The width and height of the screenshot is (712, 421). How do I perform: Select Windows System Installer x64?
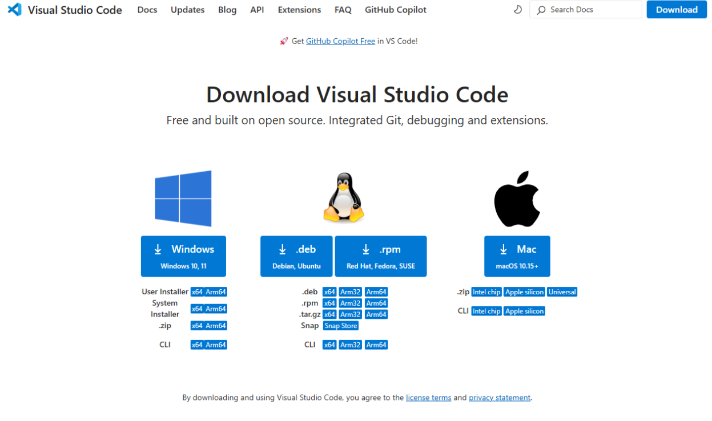197,309
